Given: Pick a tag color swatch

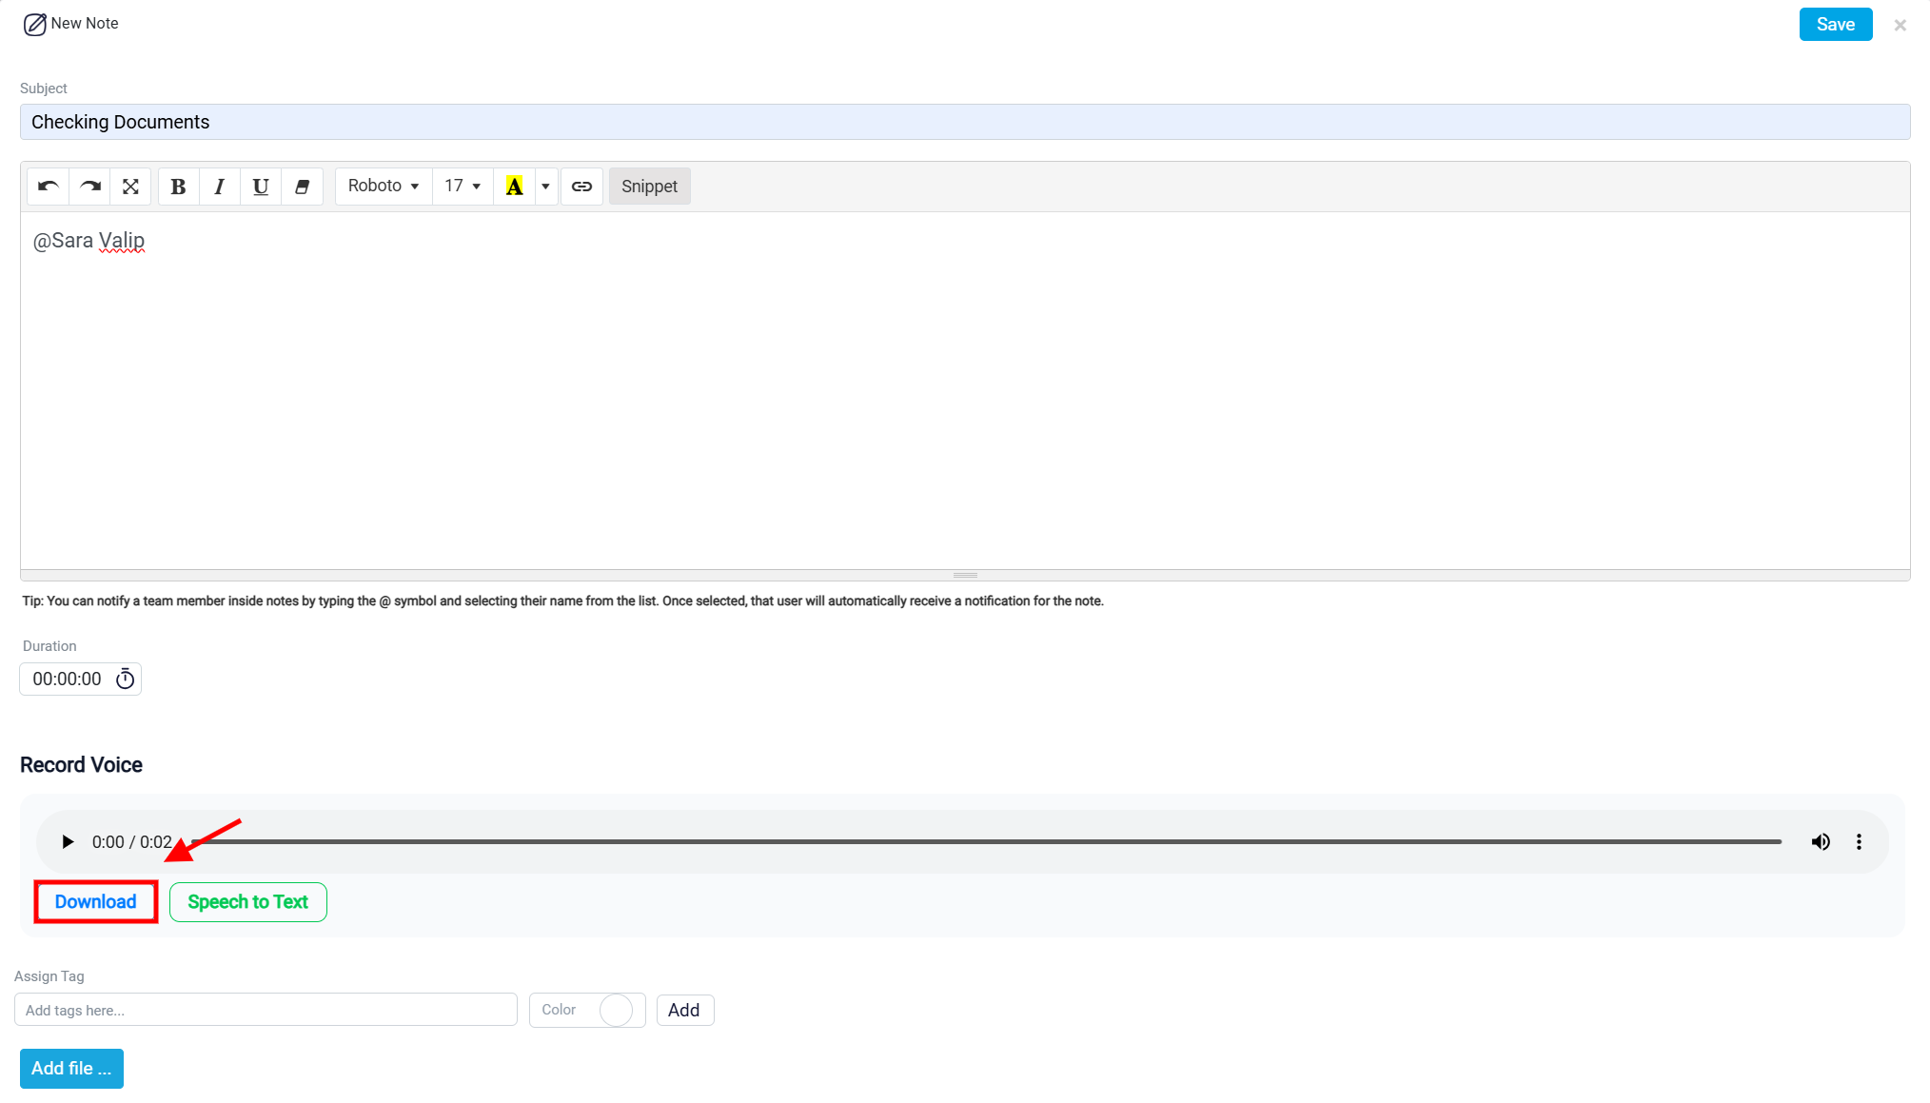Looking at the screenshot, I should pyautogui.click(x=616, y=1010).
